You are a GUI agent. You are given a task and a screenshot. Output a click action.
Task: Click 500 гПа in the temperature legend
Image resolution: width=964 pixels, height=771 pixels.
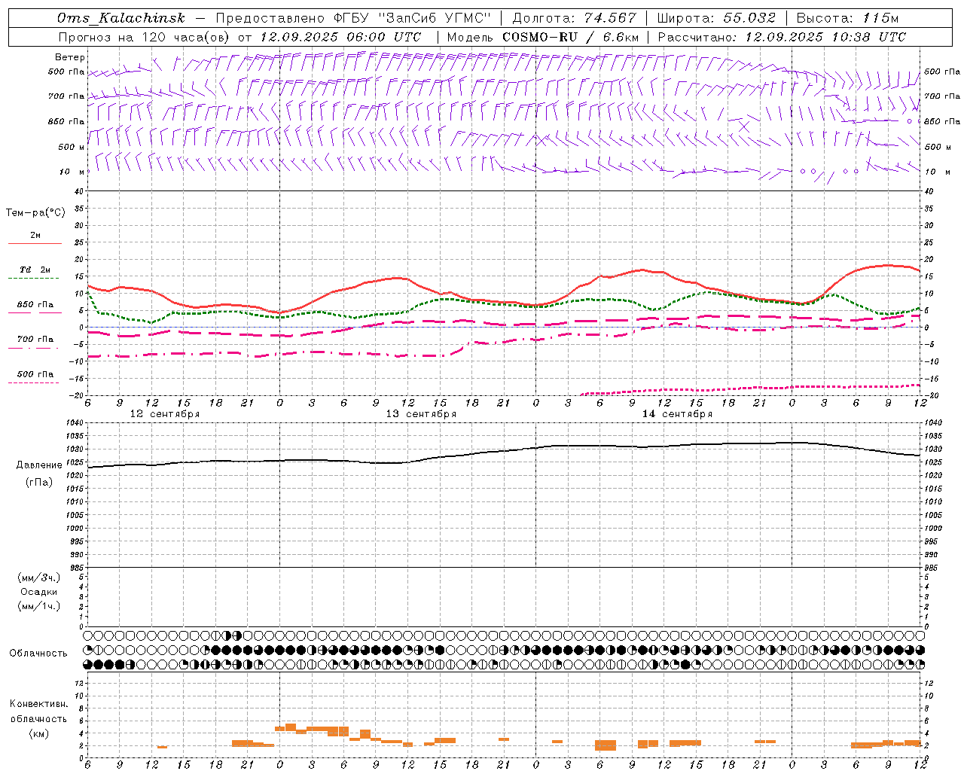pos(35,374)
